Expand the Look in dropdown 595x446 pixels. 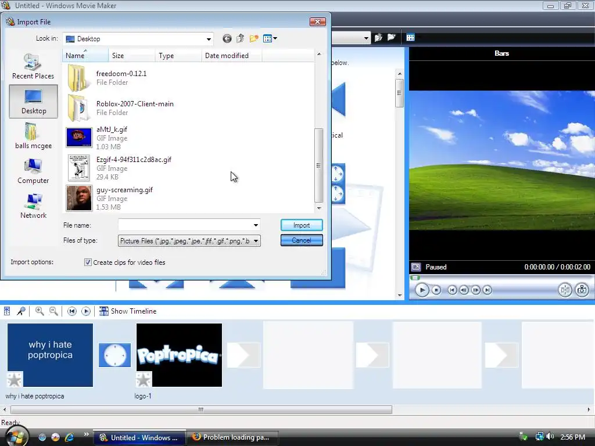coord(209,39)
